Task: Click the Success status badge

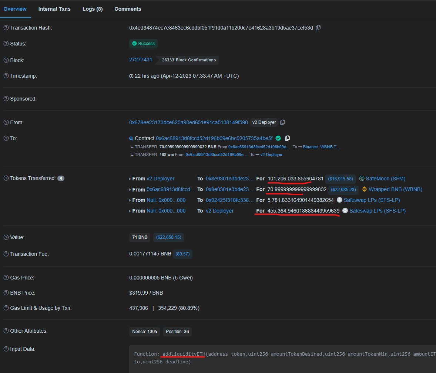Action: tap(143, 43)
